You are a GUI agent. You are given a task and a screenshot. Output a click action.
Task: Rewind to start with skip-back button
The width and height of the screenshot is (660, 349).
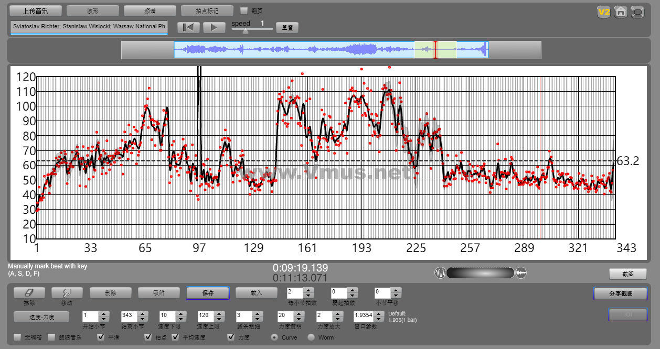pos(188,27)
